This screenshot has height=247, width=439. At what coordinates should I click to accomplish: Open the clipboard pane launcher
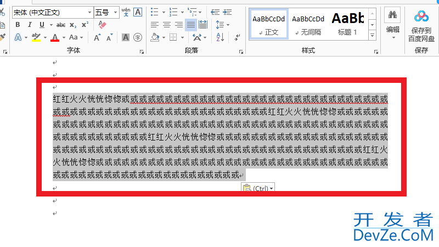(5, 52)
